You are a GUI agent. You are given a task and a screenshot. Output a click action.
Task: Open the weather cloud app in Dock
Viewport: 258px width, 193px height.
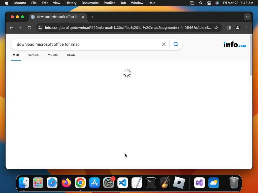pos(214,183)
